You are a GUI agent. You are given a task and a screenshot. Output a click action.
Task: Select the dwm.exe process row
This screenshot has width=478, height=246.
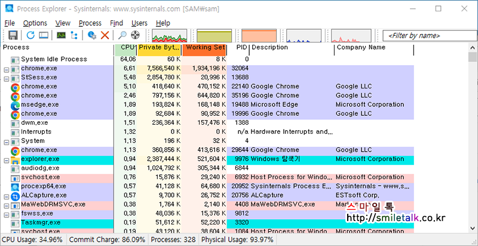pyautogui.click(x=207, y=122)
